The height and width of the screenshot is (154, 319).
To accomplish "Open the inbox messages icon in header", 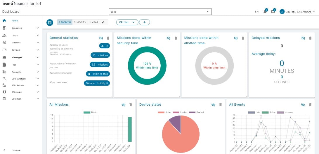I will pos(273,12).
